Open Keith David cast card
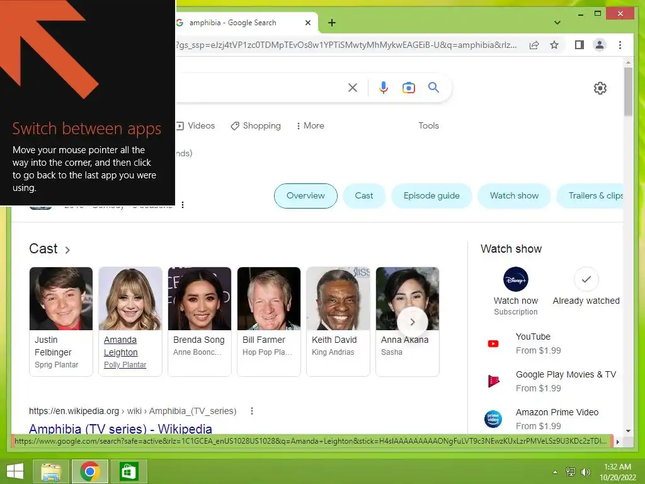The width and height of the screenshot is (645, 484). [x=338, y=321]
